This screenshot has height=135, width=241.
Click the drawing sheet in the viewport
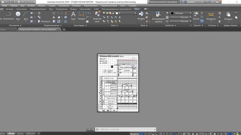click(x=118, y=83)
